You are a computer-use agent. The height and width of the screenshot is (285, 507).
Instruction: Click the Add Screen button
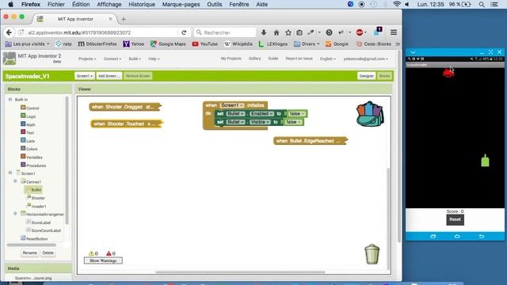point(109,76)
